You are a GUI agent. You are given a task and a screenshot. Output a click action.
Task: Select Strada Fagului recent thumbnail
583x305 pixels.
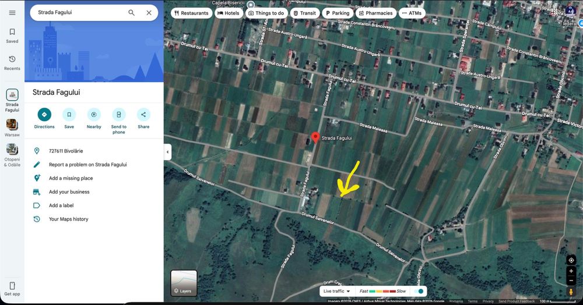(x=12, y=95)
